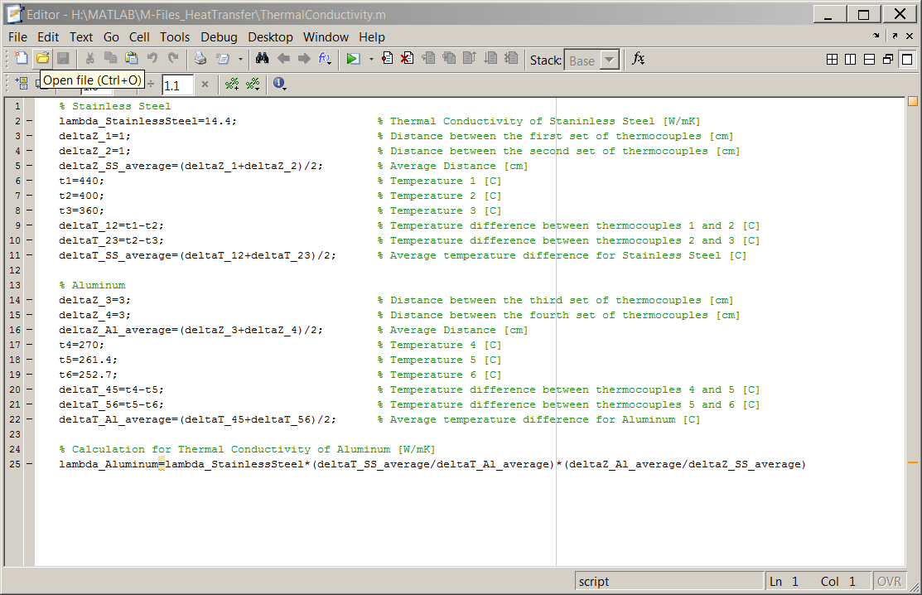The image size is (922, 595).
Task: Click the orange warning marker for line 25
Action: point(913,462)
